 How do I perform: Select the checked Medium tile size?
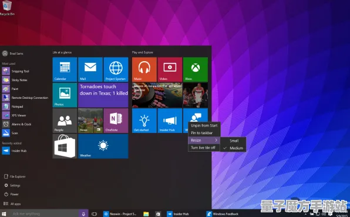[x=233, y=148]
